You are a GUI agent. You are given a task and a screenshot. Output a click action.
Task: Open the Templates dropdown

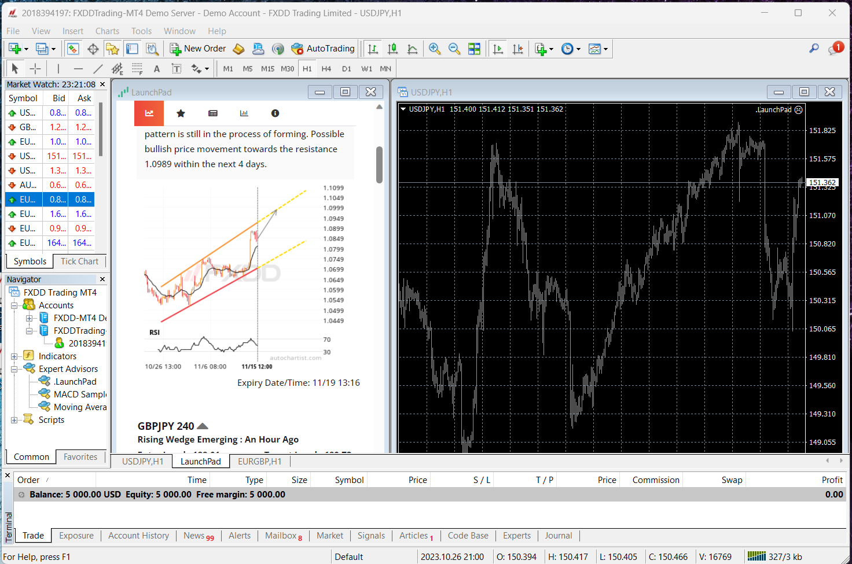point(605,49)
